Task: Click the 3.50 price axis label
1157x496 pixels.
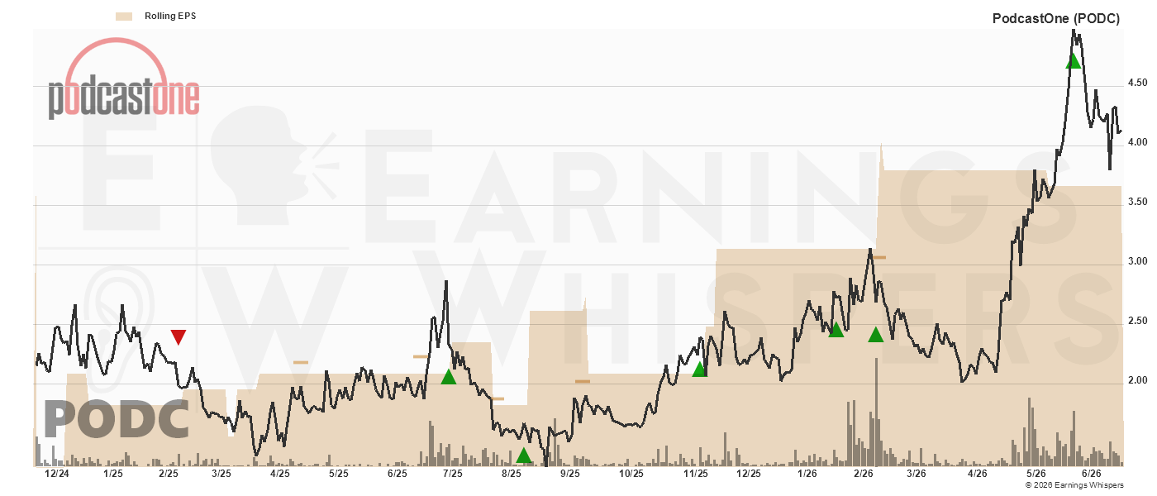Action: tap(1137, 202)
